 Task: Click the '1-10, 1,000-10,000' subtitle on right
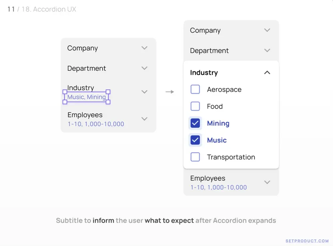[x=218, y=187]
